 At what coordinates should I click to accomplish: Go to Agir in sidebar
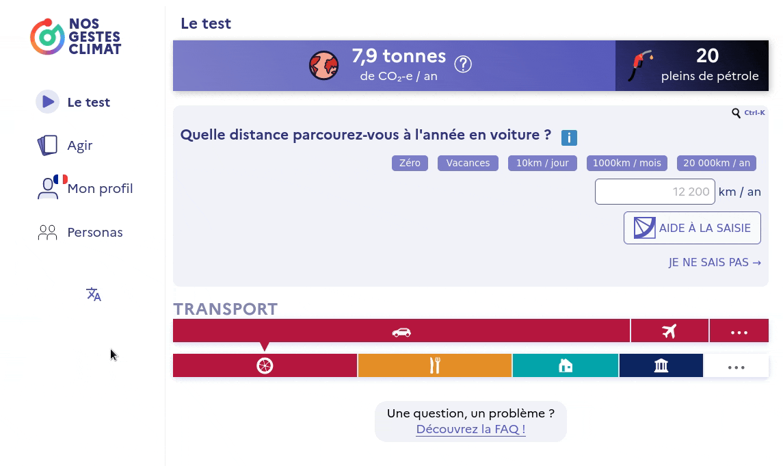(79, 145)
